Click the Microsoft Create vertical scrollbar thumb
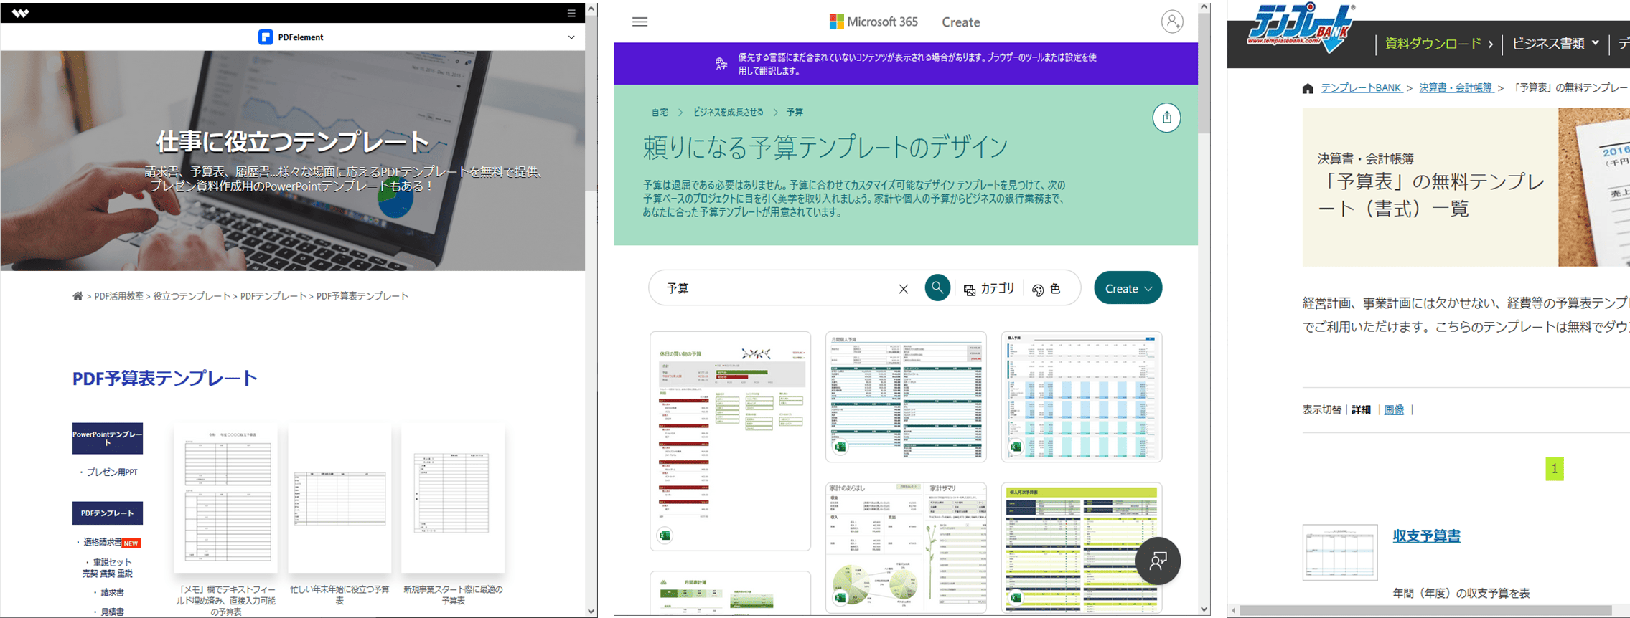This screenshot has height=618, width=1630. coord(1204,72)
